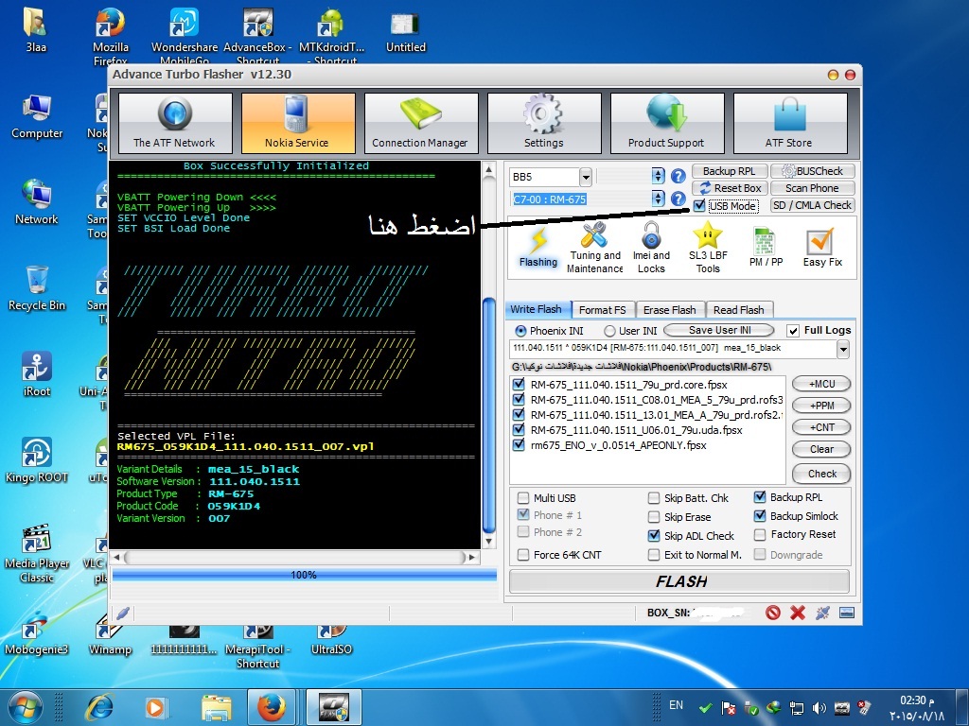Click the help icon beside BB5 selector
969x726 pixels.
tap(678, 176)
